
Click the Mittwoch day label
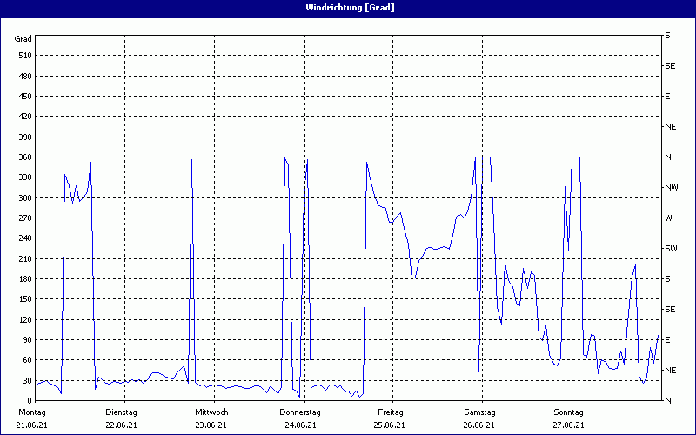[211, 412]
